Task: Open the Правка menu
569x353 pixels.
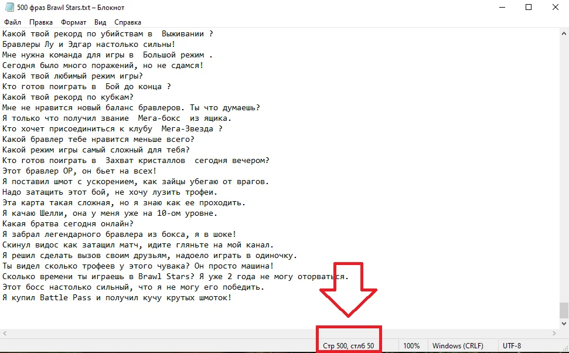Action: coord(41,22)
